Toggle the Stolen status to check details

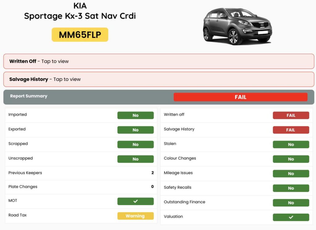[290, 144]
